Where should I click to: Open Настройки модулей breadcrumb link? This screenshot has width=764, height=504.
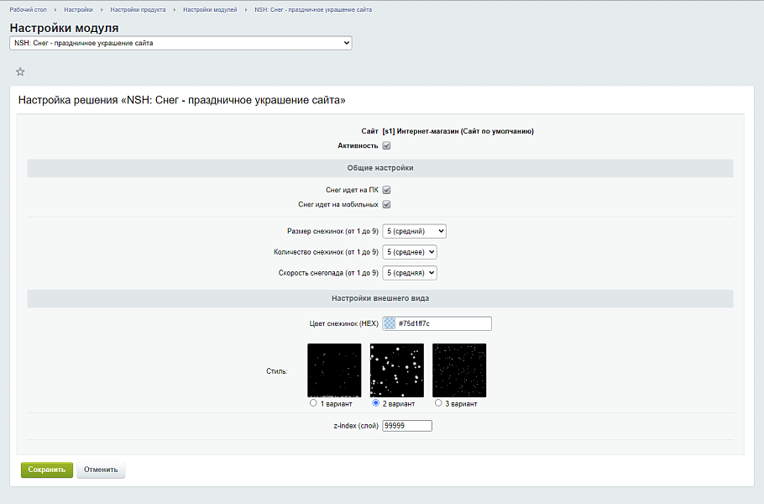point(210,9)
